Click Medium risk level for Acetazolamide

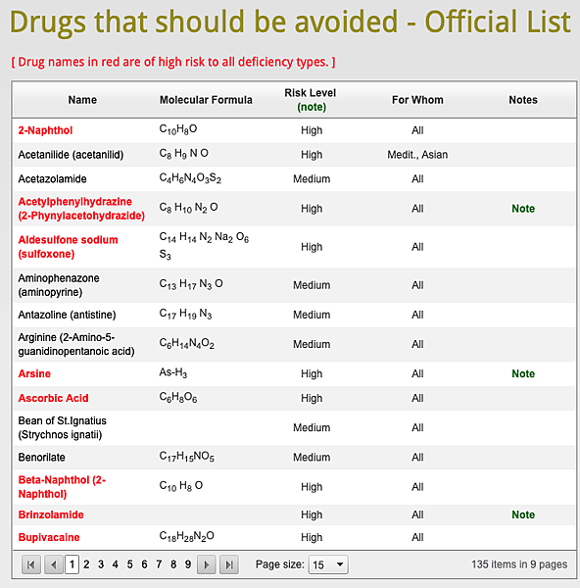312,179
